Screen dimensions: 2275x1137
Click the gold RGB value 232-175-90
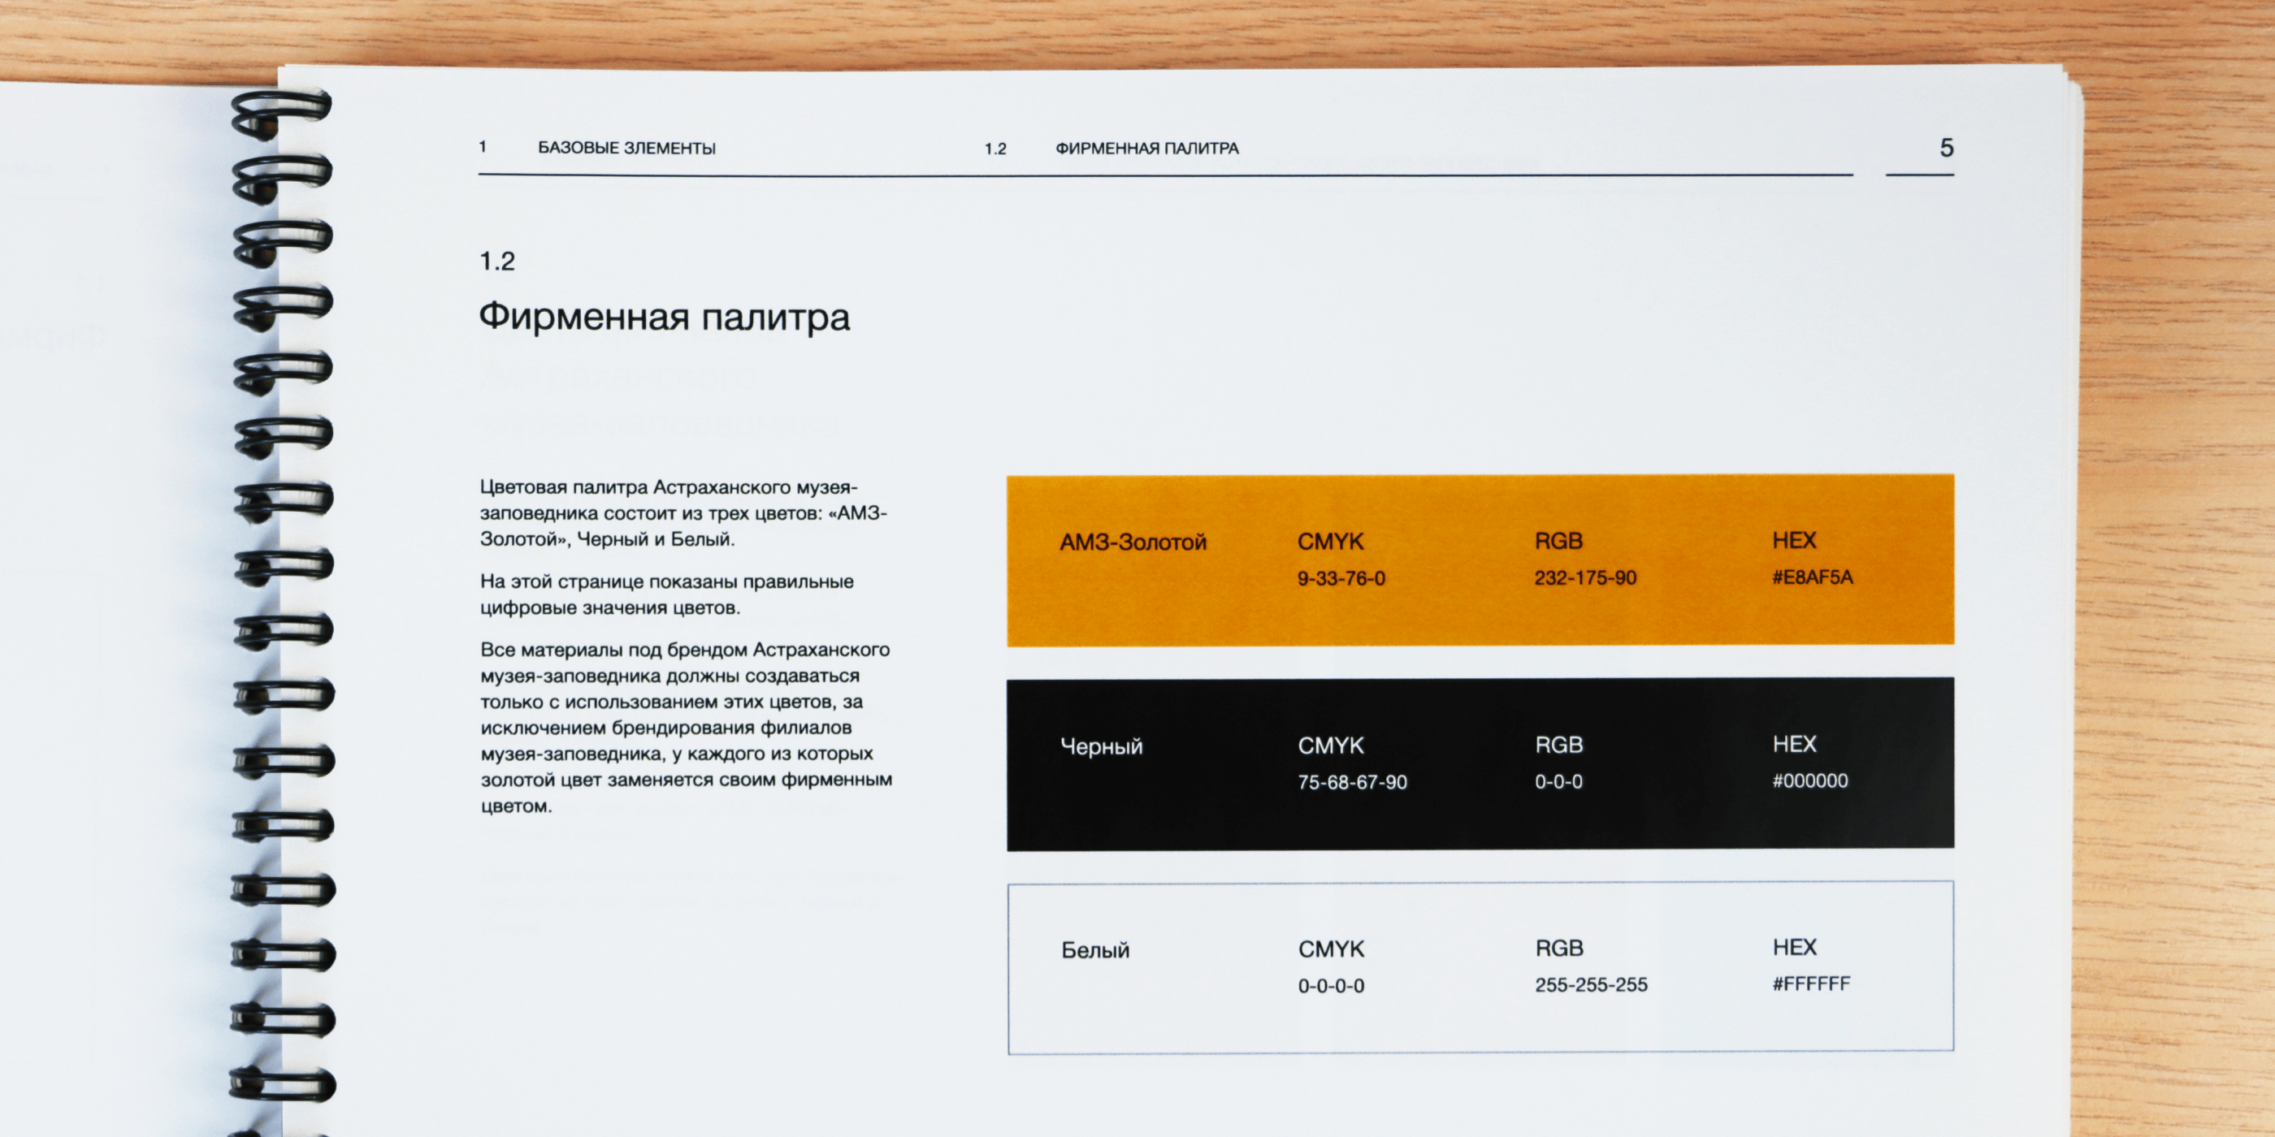(1584, 578)
